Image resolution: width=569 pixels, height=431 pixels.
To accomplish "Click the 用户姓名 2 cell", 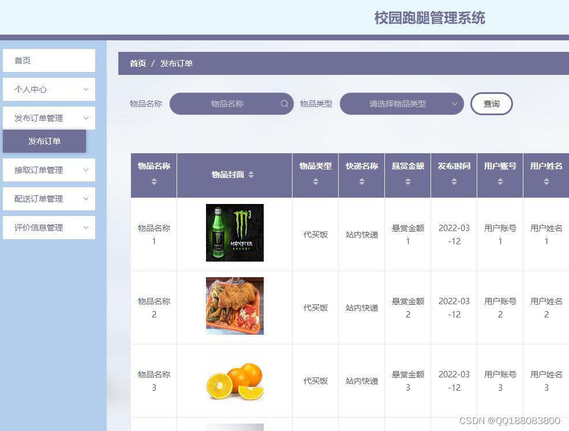I will (546, 308).
